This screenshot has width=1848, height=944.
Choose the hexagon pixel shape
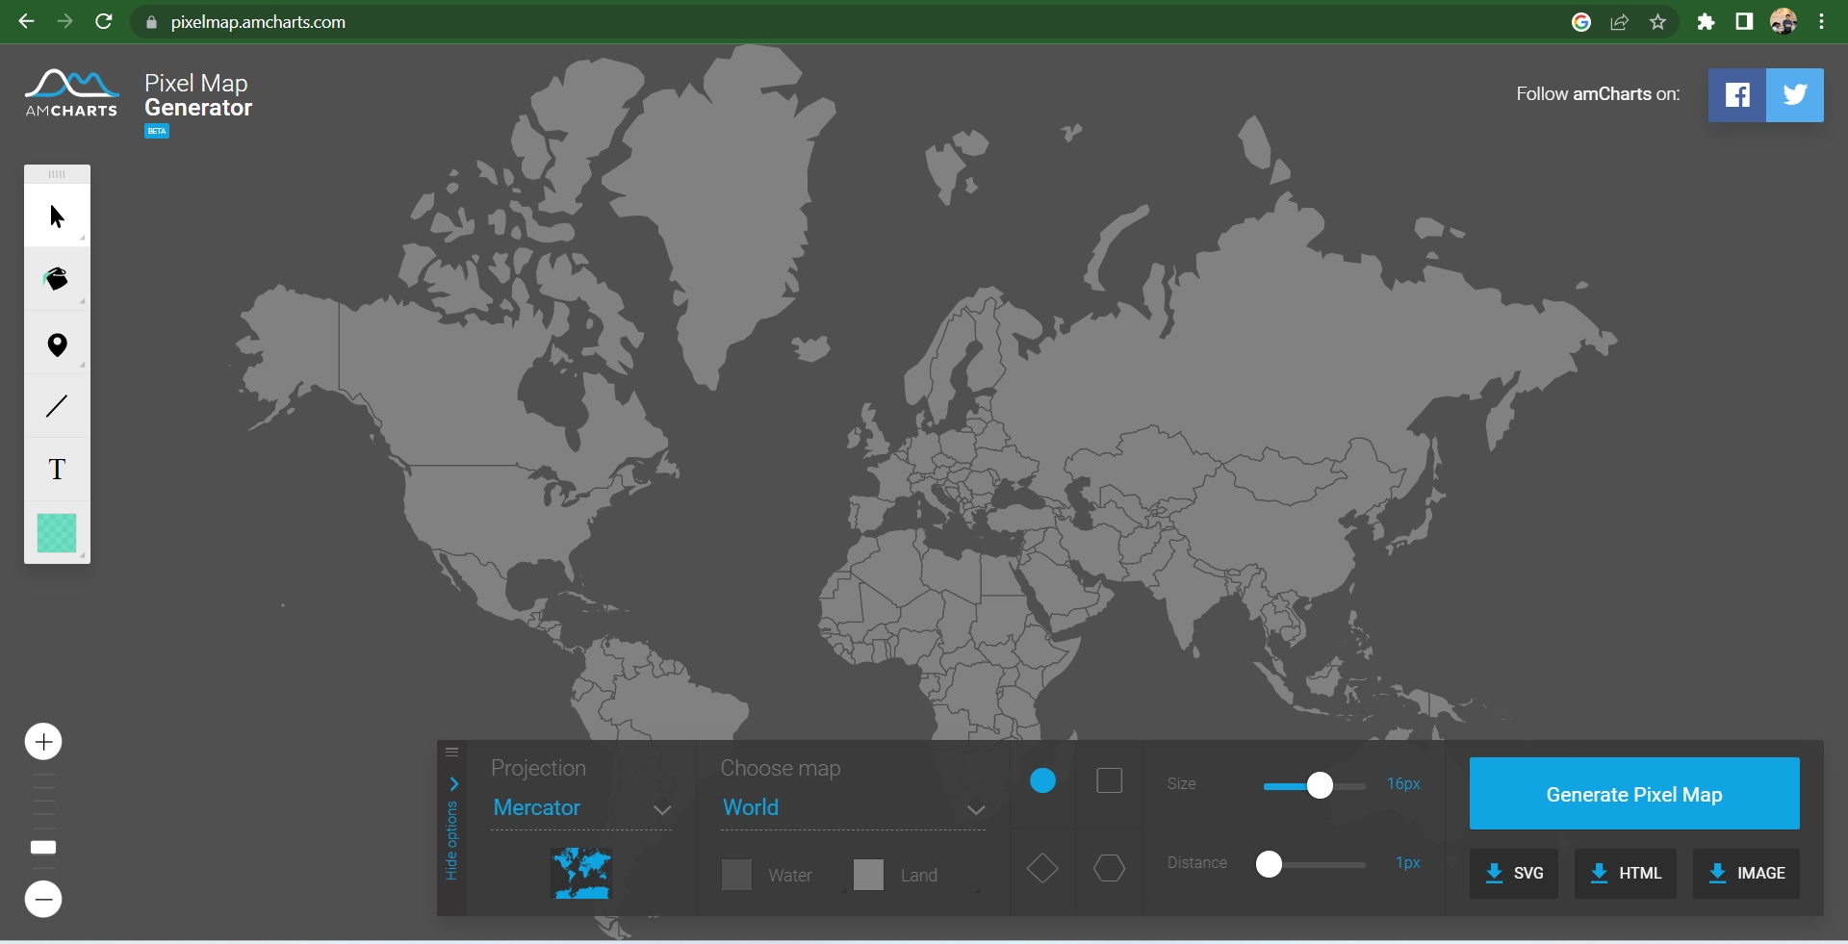click(1110, 868)
